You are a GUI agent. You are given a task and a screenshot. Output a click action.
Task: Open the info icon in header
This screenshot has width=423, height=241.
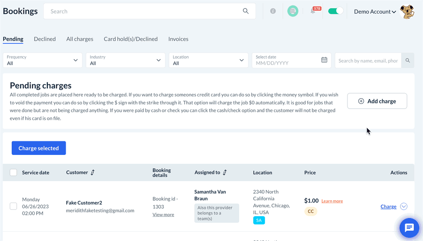(x=273, y=11)
